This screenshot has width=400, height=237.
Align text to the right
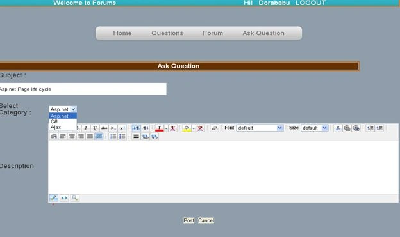(x=81, y=137)
